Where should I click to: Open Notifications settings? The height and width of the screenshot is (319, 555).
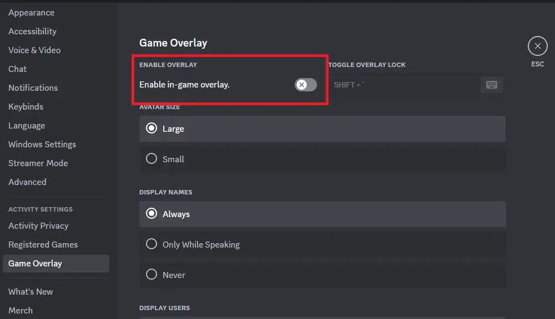(33, 88)
